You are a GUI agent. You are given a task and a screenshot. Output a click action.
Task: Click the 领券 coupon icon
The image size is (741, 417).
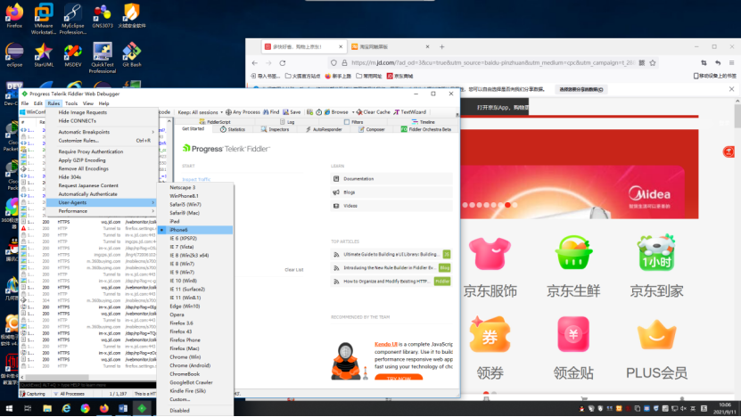(x=490, y=334)
